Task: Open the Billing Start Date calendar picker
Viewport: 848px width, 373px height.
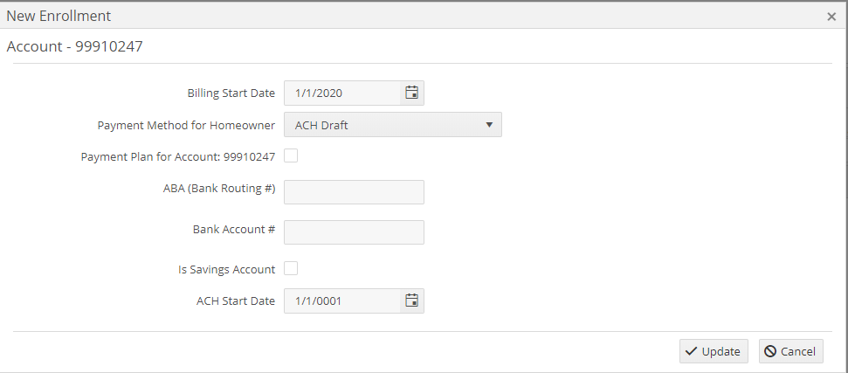Action: tap(411, 93)
